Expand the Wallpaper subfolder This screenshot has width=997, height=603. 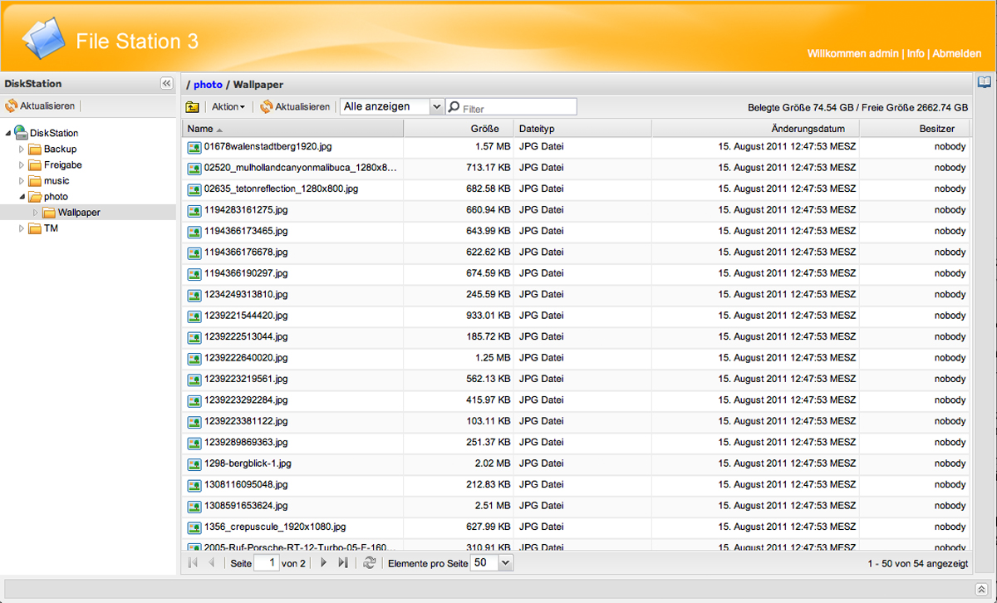tap(36, 213)
